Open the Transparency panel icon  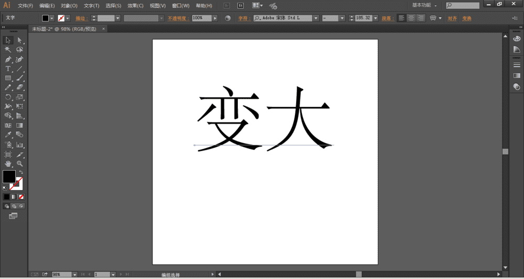516,87
